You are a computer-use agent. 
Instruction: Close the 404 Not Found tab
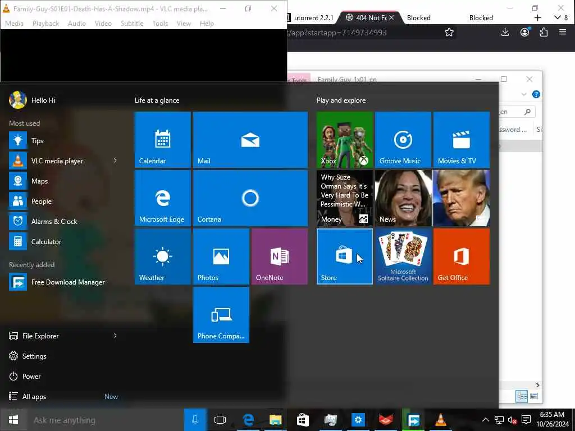(x=391, y=17)
